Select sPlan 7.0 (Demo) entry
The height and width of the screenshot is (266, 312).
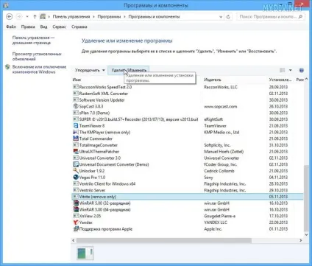pos(94,113)
